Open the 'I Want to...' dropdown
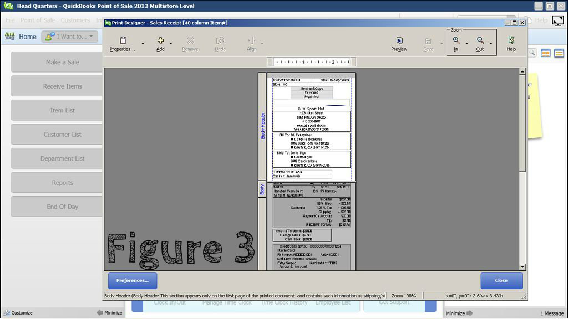The image size is (568, 319). tap(69, 37)
